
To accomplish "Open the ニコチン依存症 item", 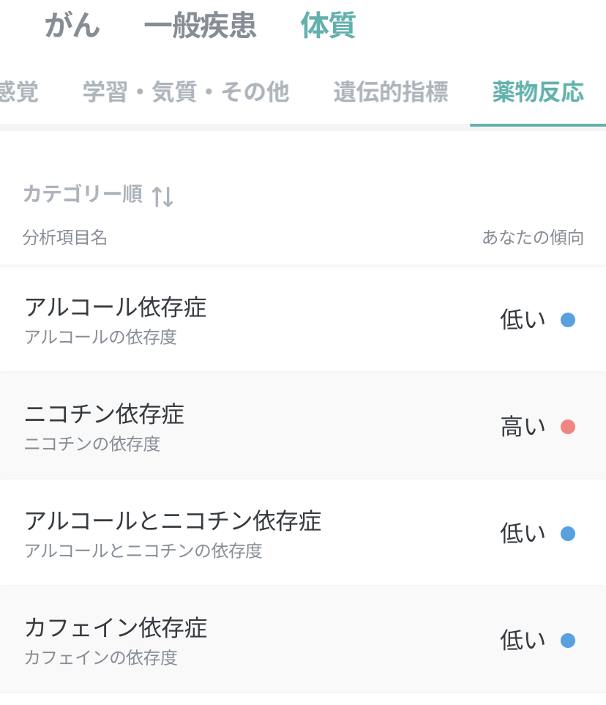I will (x=303, y=426).
